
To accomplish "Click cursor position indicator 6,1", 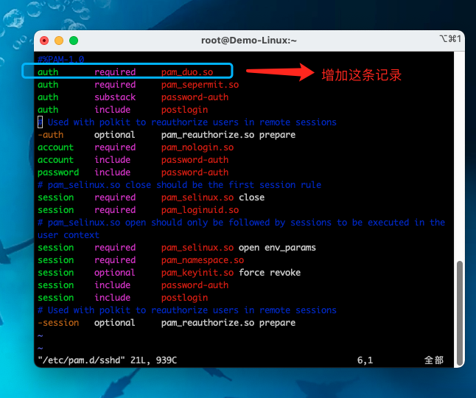I will [x=365, y=360].
